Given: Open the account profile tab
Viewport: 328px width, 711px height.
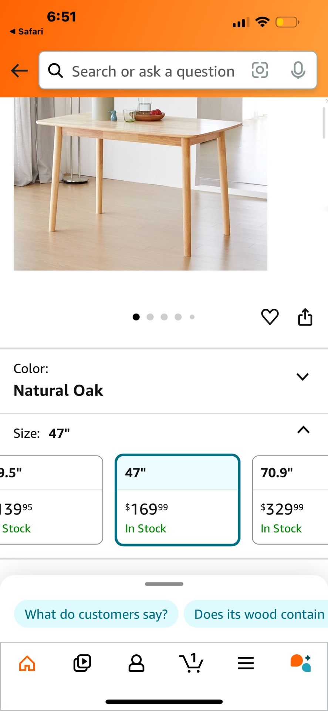Looking at the screenshot, I should pyautogui.click(x=136, y=663).
